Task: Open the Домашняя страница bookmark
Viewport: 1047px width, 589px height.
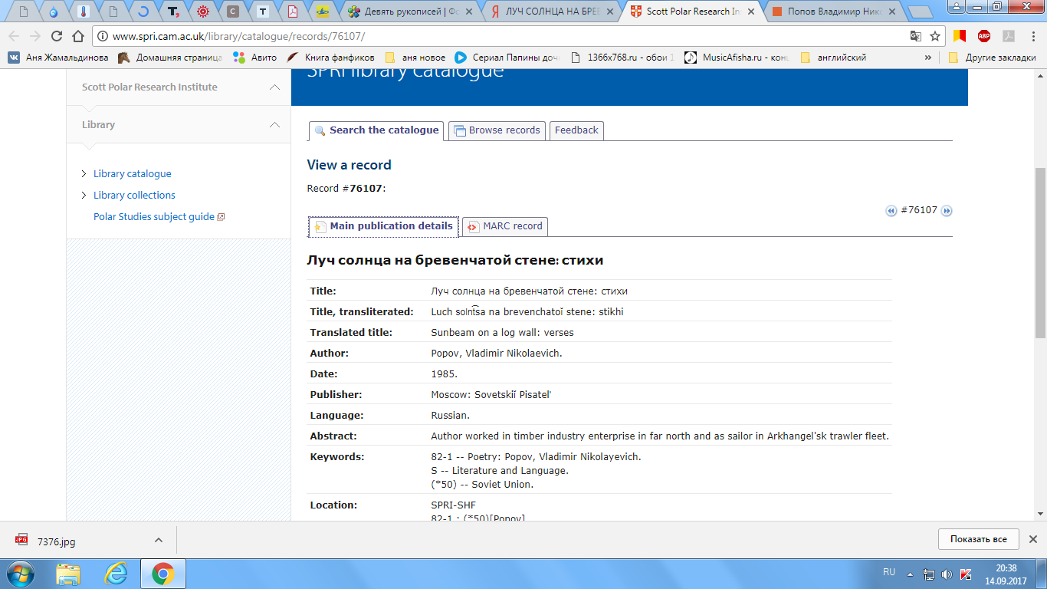Action: tap(170, 58)
